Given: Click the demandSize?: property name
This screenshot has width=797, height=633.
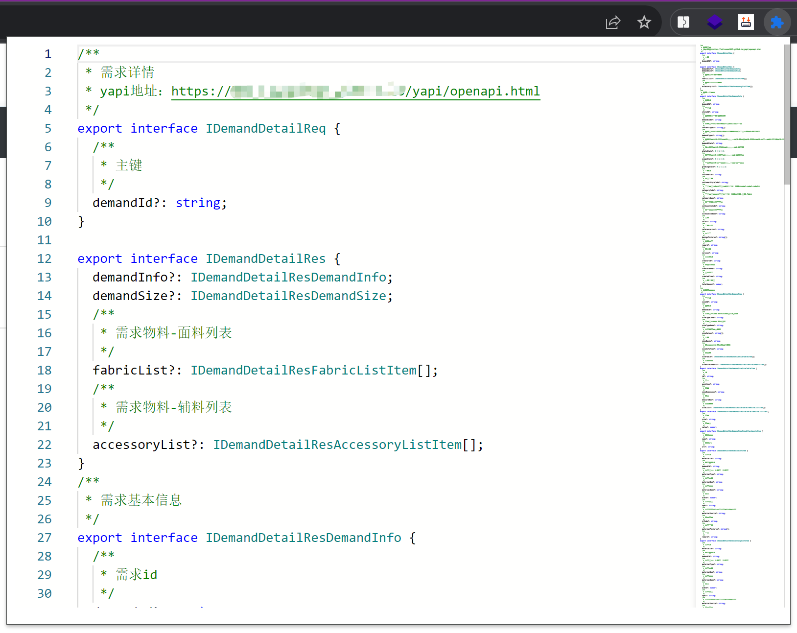Looking at the screenshot, I should coord(138,296).
